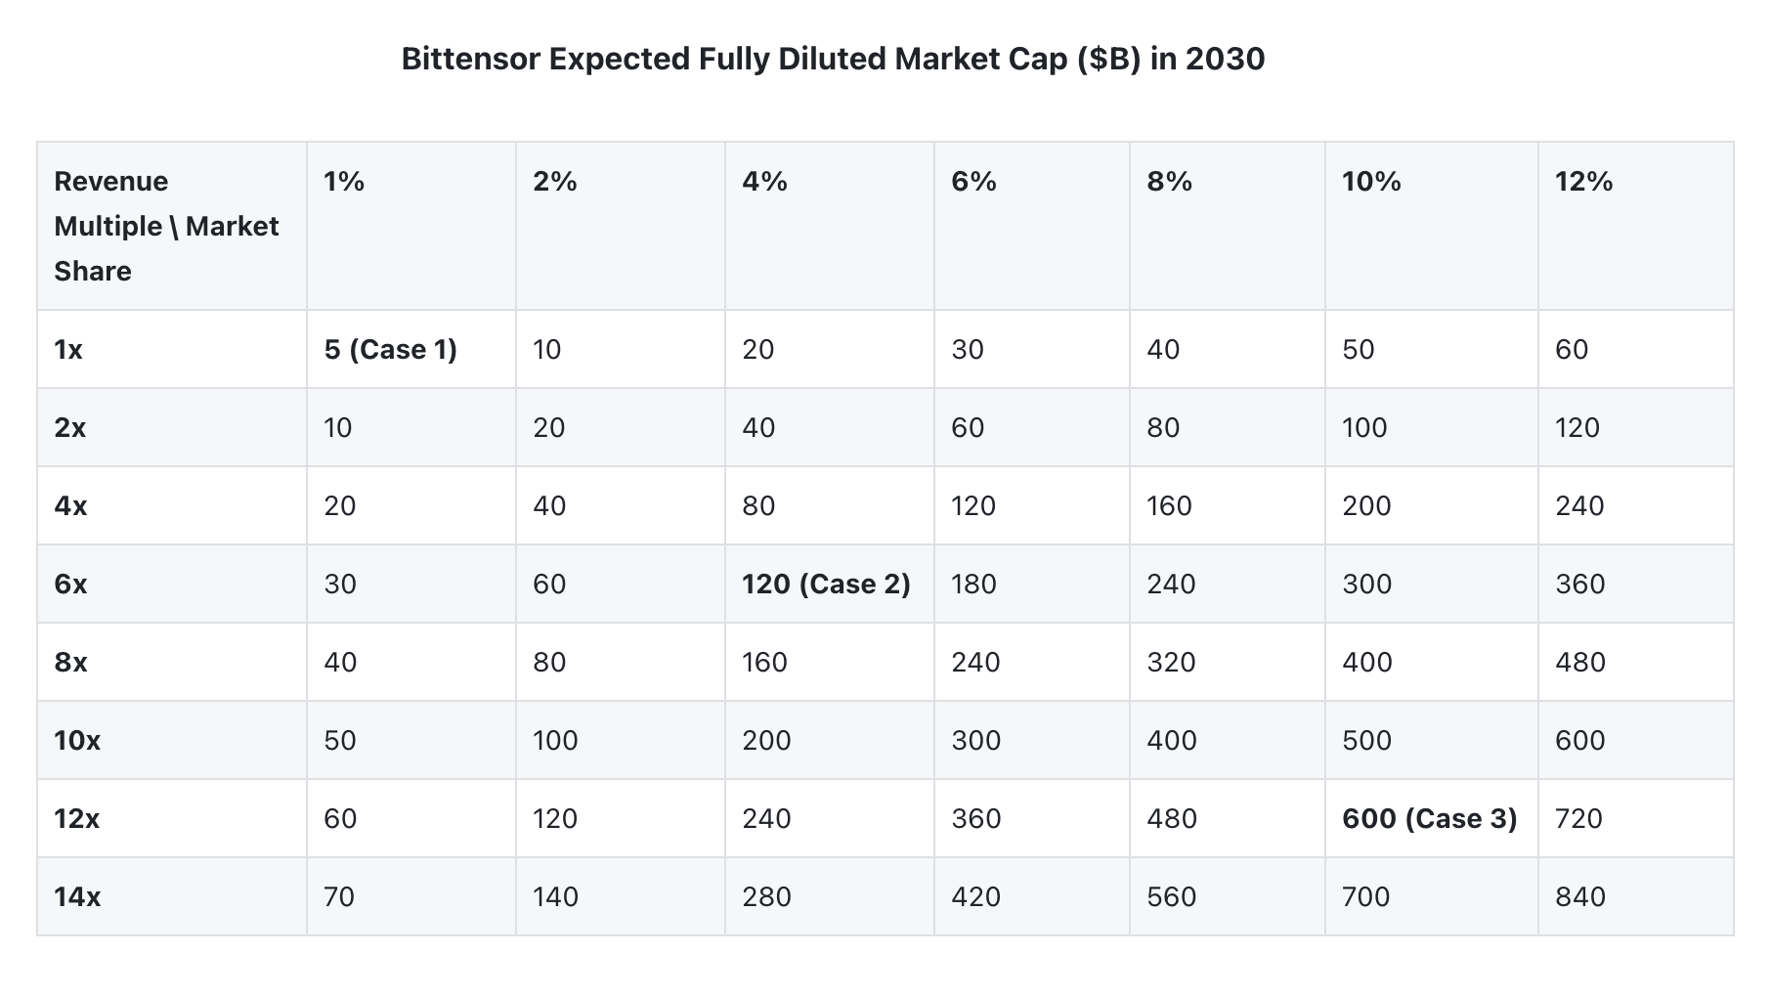Screen dimensions: 1771x998
Task: Click the 14x revenue multiple row label
Action: point(77,897)
